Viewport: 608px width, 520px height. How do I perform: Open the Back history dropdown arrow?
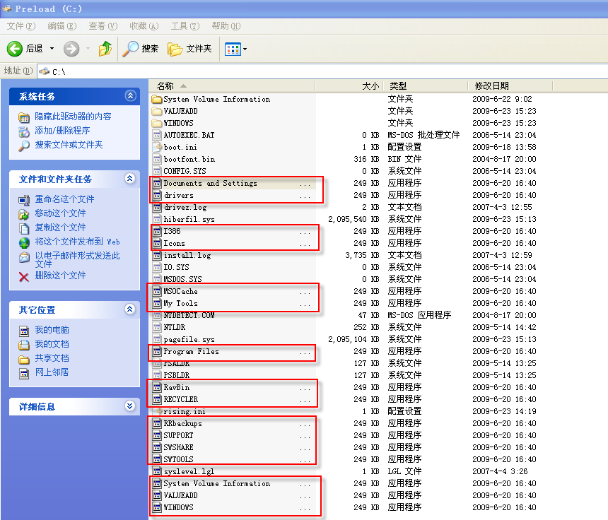[x=52, y=49]
